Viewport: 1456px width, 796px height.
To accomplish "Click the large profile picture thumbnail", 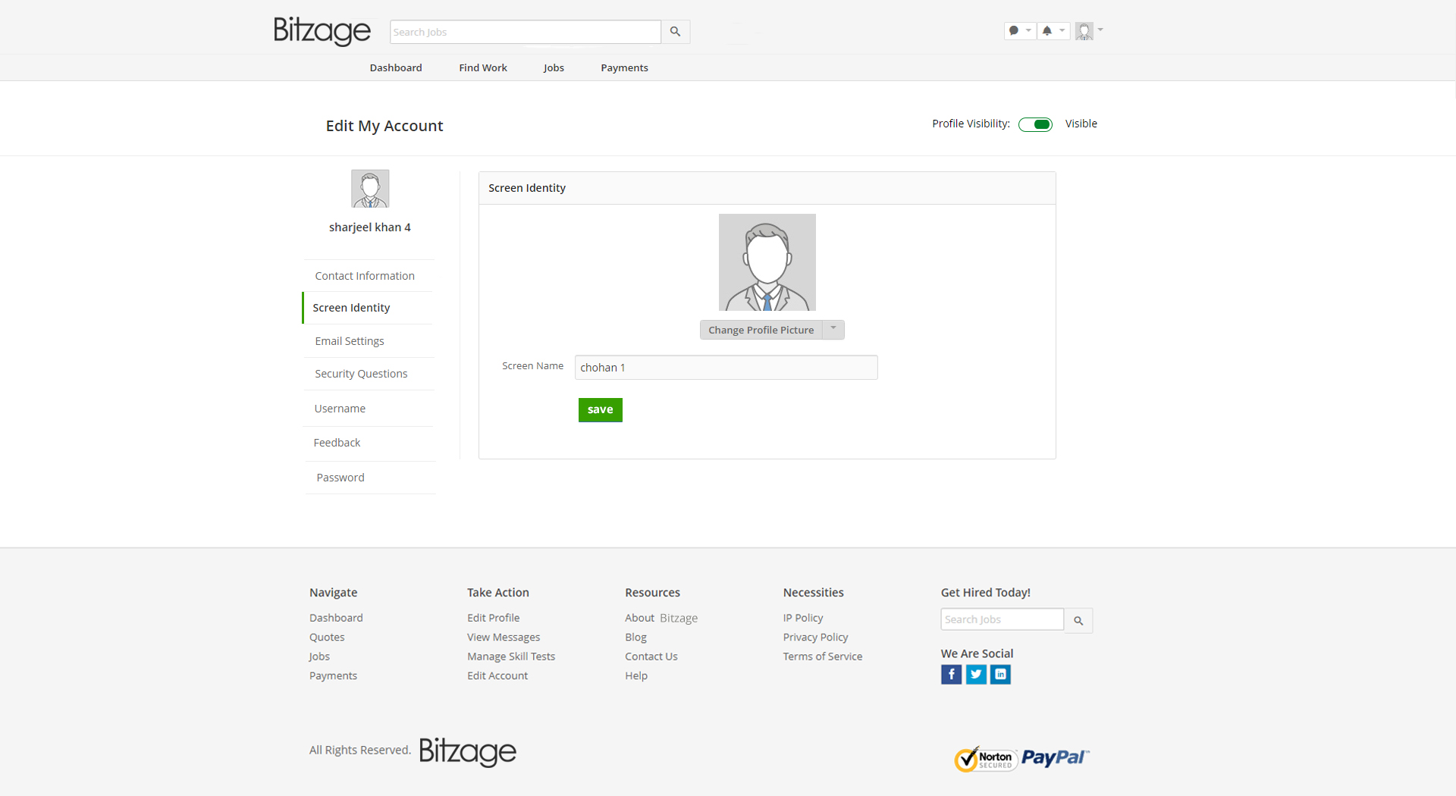I will (767, 262).
